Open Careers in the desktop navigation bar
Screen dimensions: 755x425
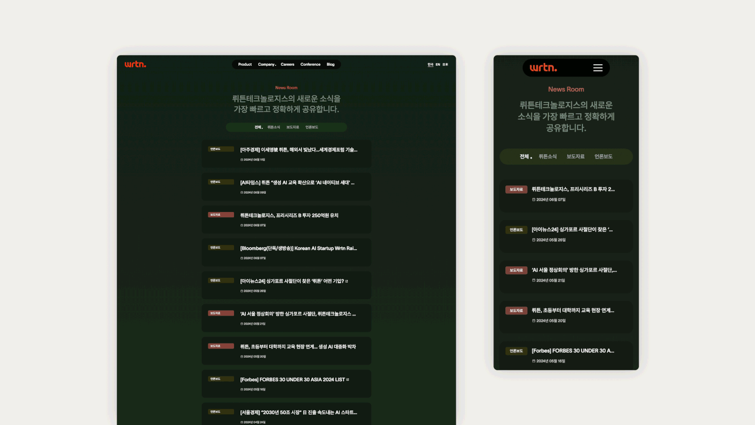(287, 64)
